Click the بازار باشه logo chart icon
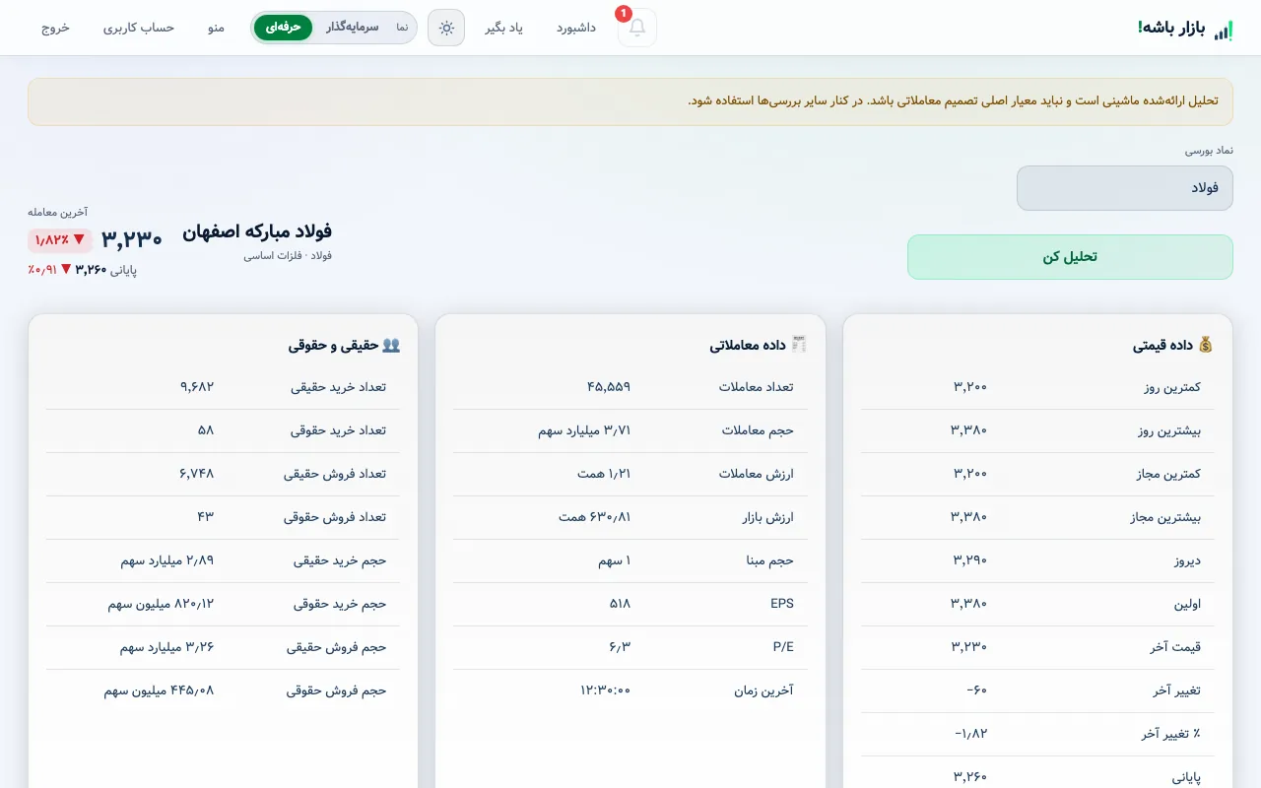The height and width of the screenshot is (788, 1261). coord(1223,31)
